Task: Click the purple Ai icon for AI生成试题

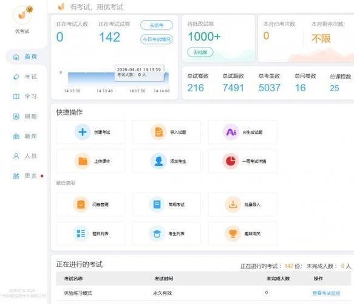Action: (x=231, y=132)
